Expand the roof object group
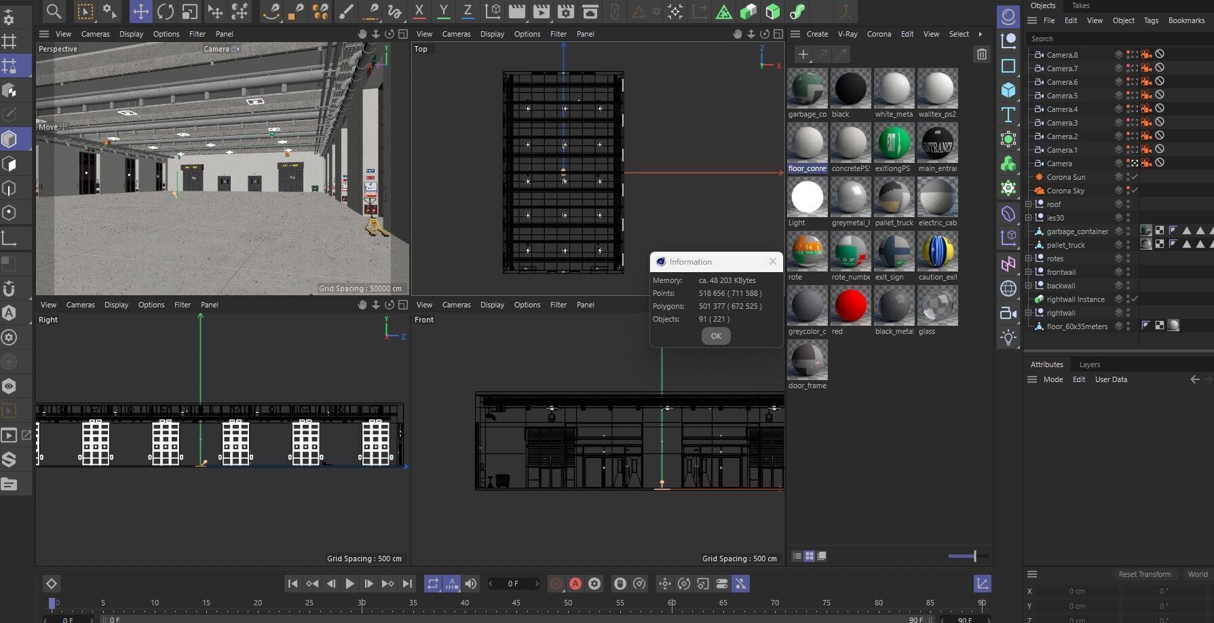The width and height of the screenshot is (1214, 623). click(1029, 204)
